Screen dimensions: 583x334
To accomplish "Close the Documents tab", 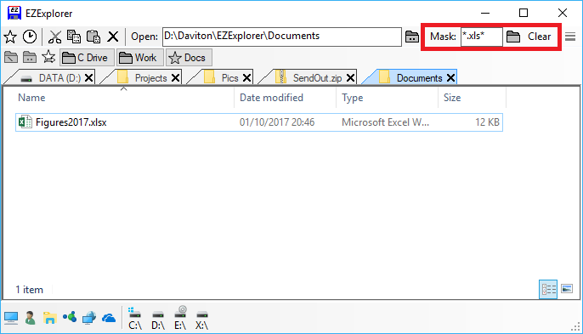I will point(450,77).
